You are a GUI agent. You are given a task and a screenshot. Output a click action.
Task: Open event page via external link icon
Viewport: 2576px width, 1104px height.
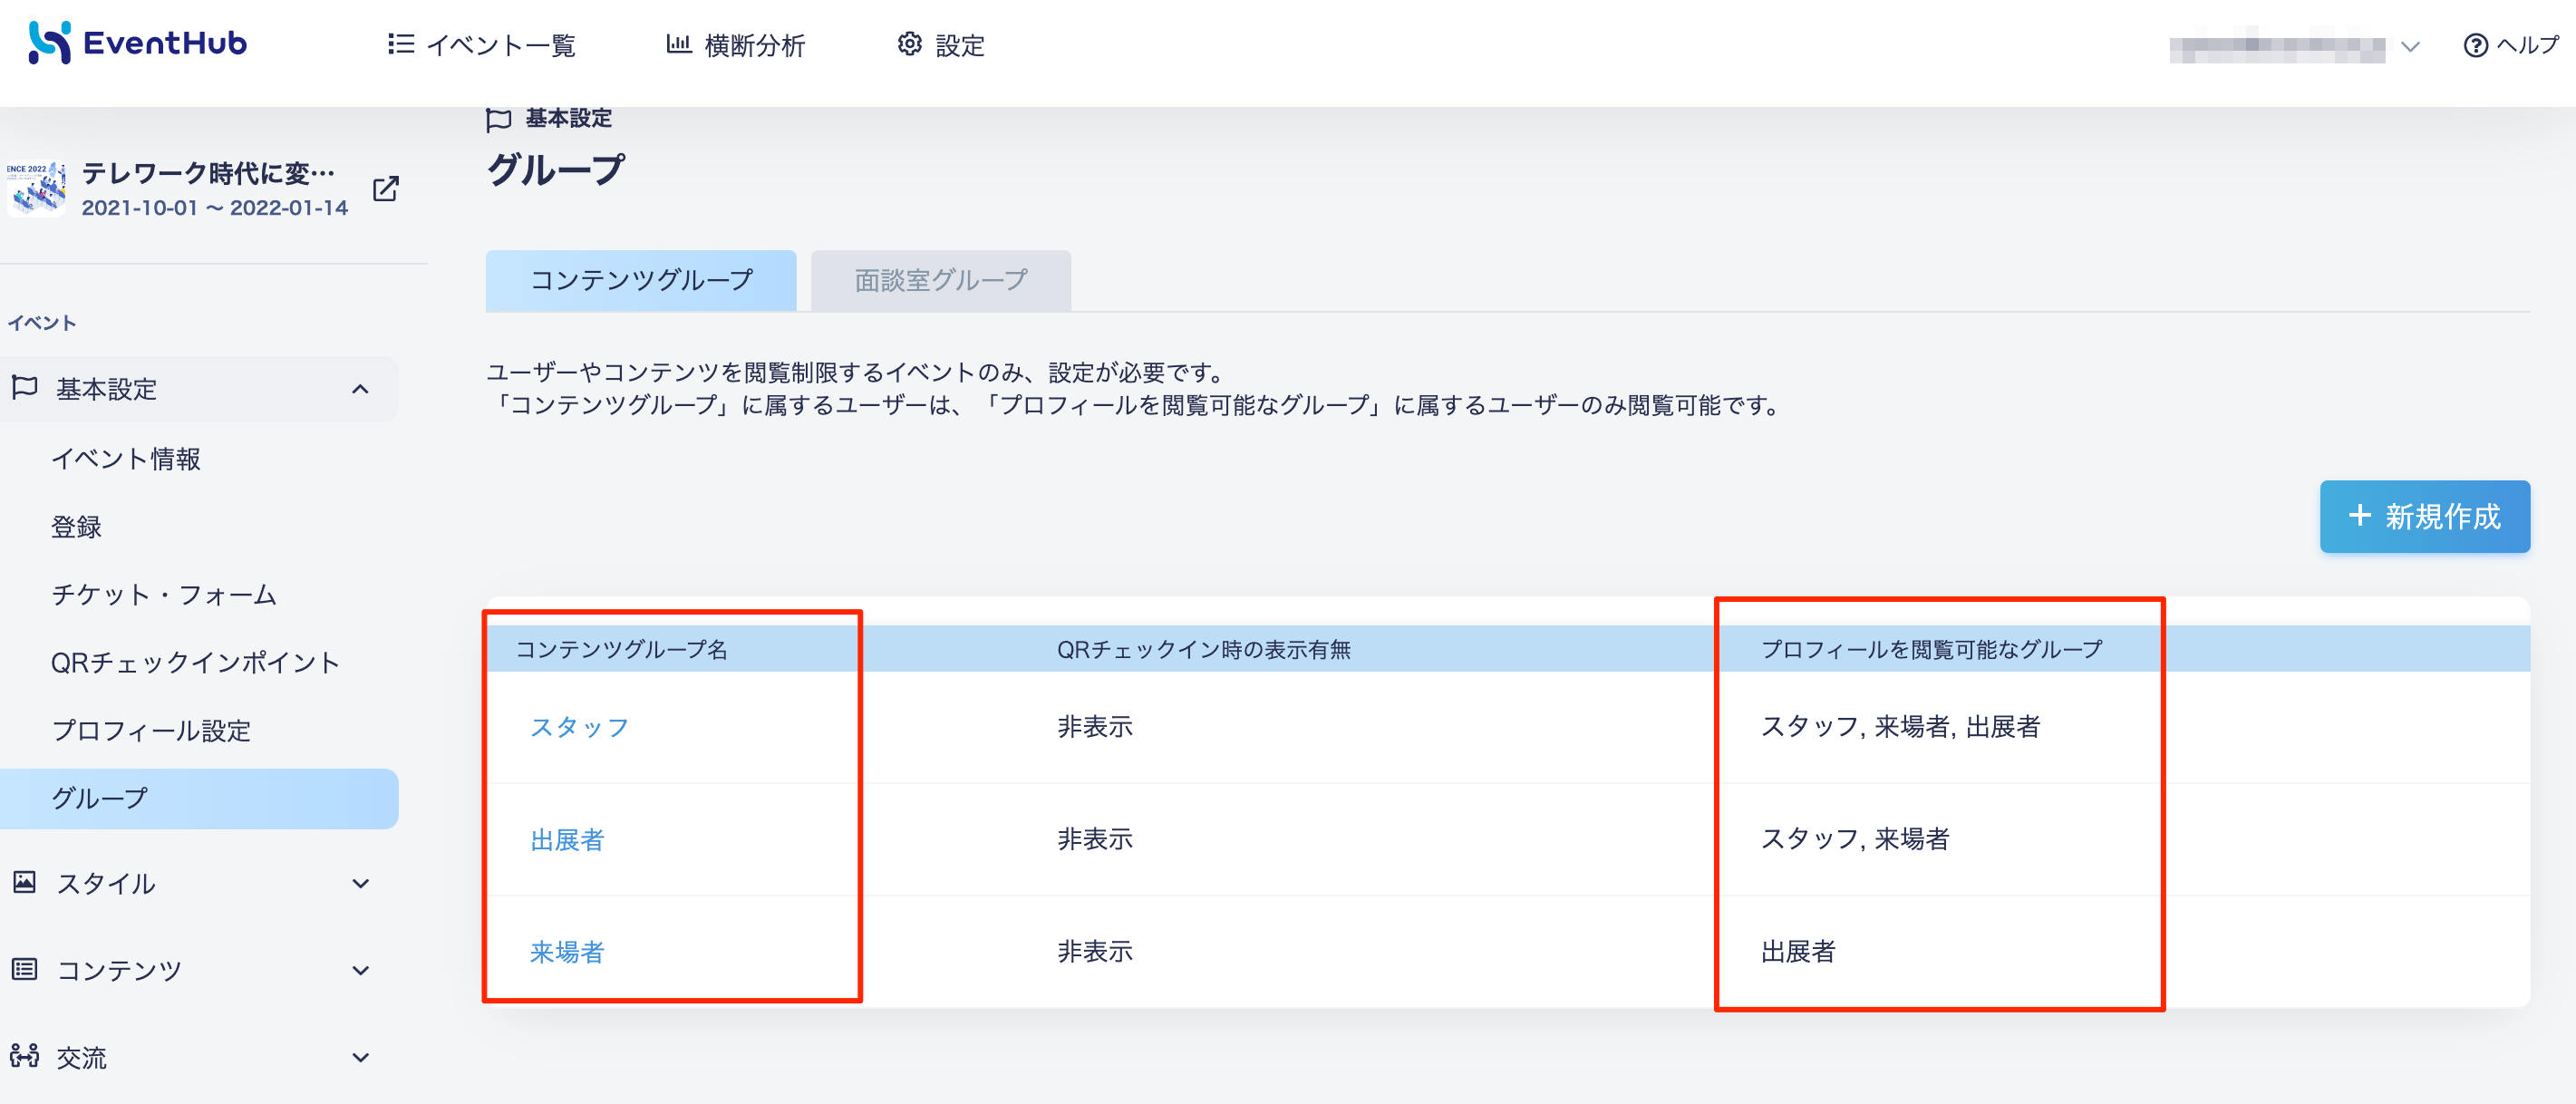coord(386,188)
